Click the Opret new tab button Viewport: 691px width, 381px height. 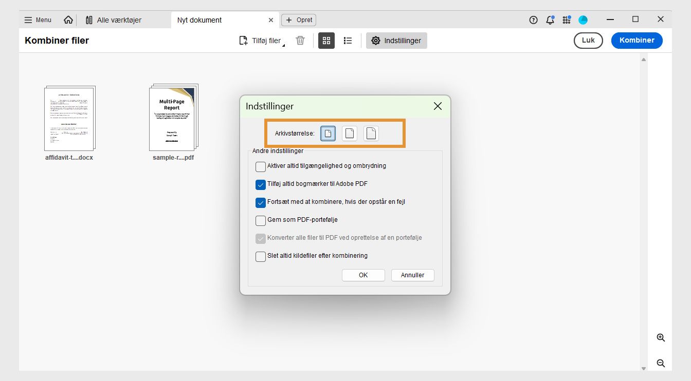click(299, 20)
